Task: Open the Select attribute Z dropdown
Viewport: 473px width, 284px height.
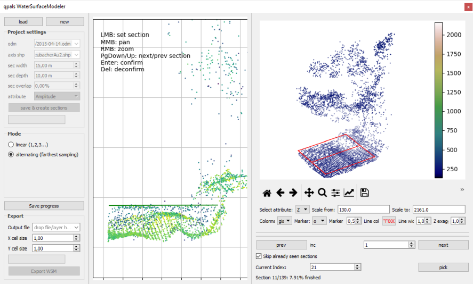Action: tap(302, 210)
